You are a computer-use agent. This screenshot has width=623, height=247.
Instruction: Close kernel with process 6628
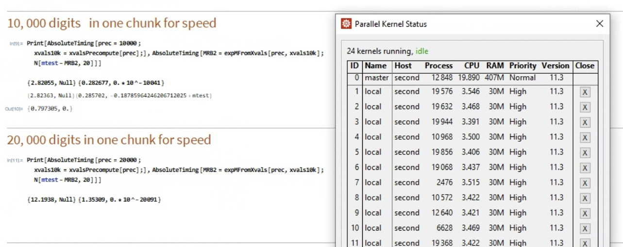tap(586, 228)
